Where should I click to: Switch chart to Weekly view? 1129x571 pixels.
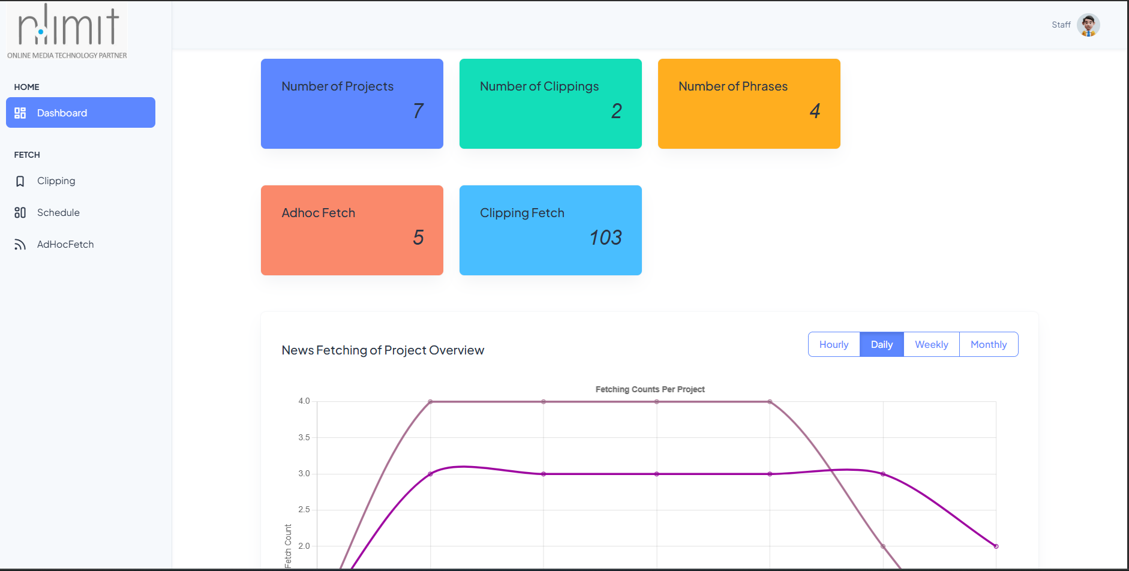tap(931, 344)
